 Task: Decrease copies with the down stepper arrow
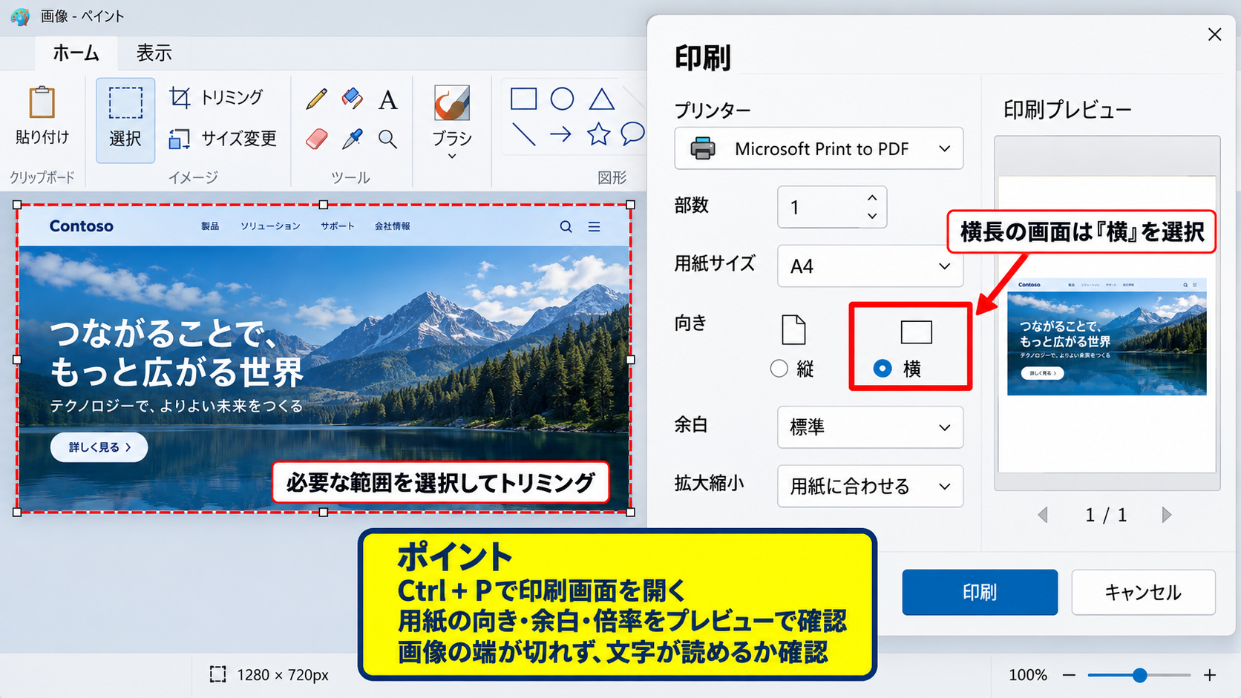click(872, 216)
